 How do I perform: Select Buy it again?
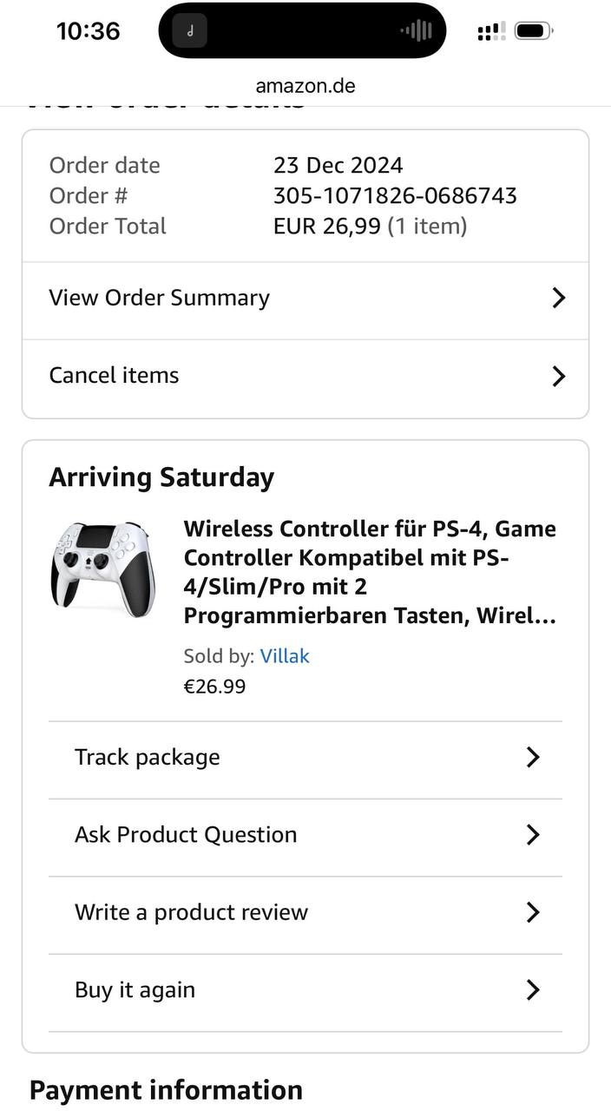click(x=135, y=990)
